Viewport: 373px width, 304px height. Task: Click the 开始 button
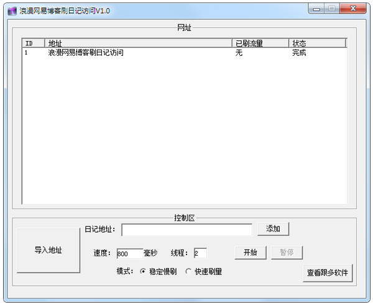coord(251,253)
